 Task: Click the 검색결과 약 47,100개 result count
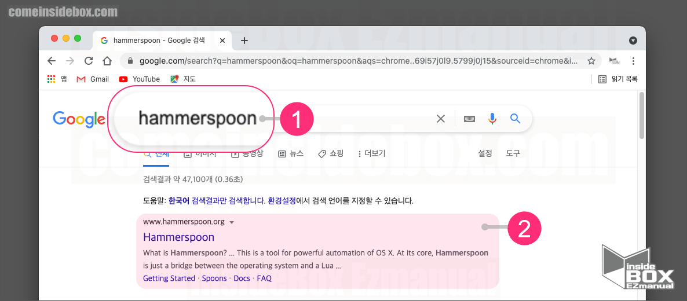[x=193, y=179]
